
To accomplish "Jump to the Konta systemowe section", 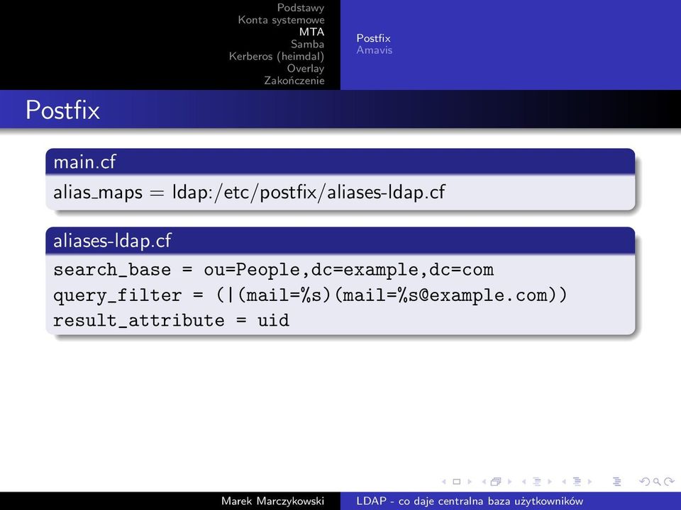I will tap(281, 20).
